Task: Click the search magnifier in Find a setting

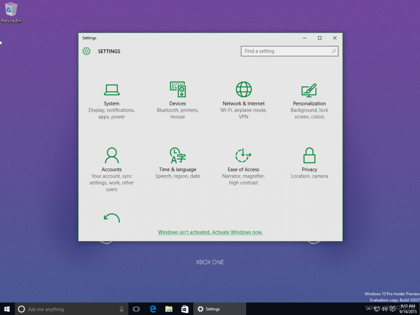Action: 334,51
